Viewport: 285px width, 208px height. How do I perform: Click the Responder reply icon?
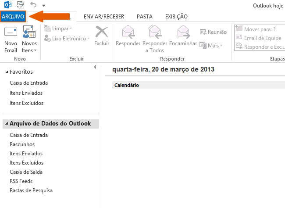[x=128, y=32]
